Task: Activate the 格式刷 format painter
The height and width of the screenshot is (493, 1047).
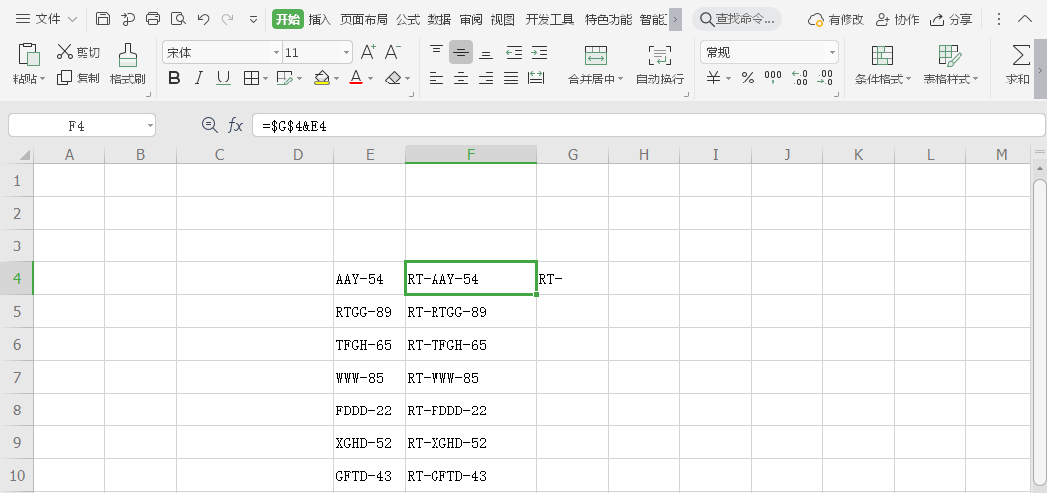Action: (127, 65)
